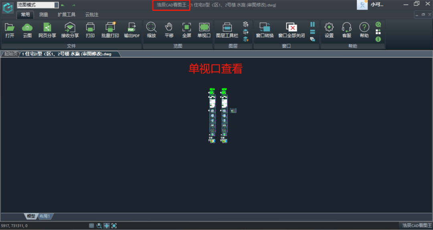Contact 客服 customer service headset
This screenshot has height=230, width=433.
(346, 30)
